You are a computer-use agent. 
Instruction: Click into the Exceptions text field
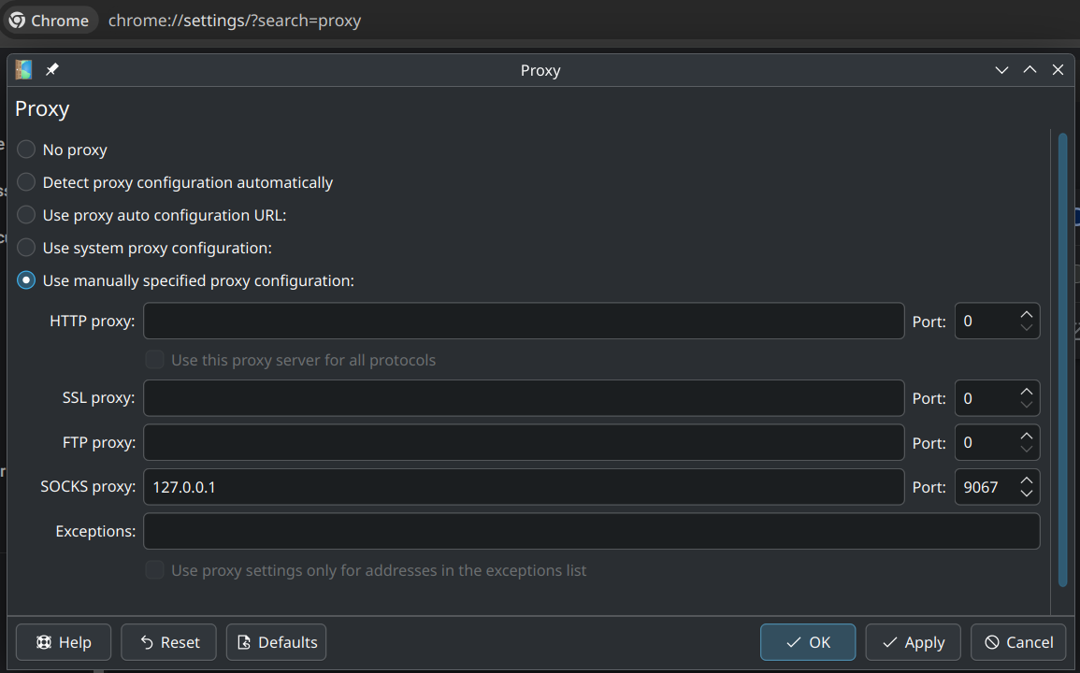(592, 531)
